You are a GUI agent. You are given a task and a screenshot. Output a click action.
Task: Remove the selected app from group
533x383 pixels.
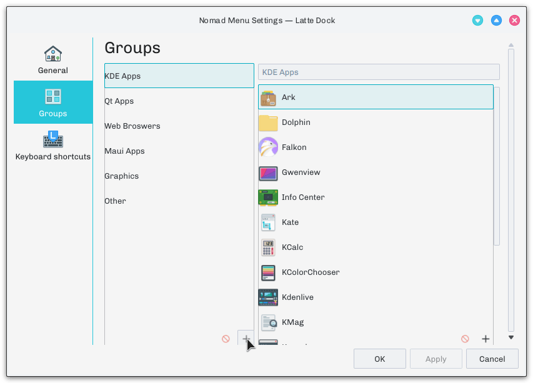point(465,339)
